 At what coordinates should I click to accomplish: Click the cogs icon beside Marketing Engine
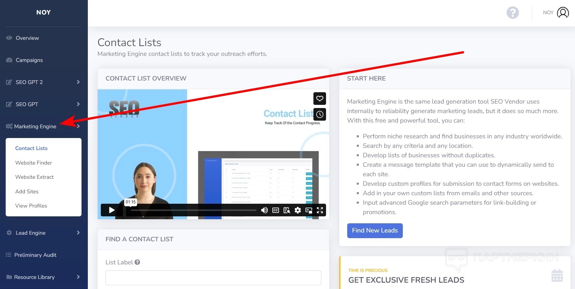coord(9,126)
